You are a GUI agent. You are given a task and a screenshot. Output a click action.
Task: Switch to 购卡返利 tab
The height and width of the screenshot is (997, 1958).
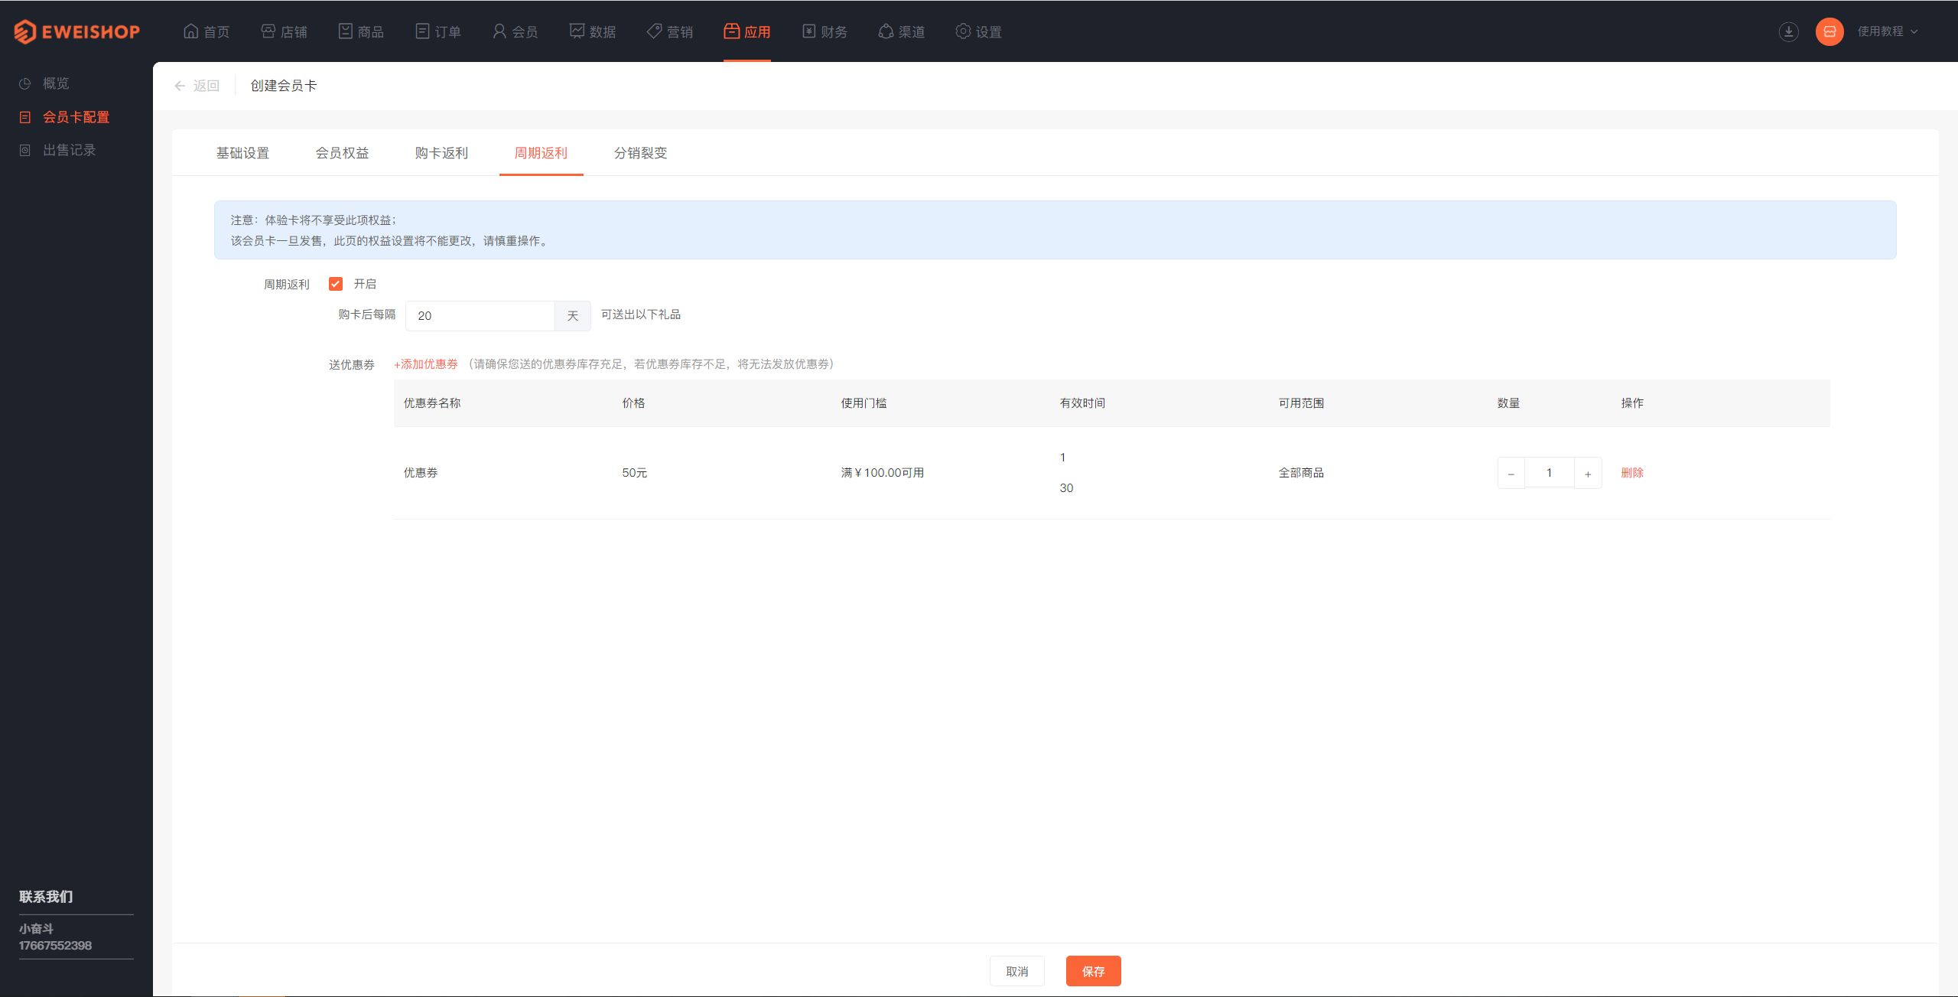(x=441, y=152)
